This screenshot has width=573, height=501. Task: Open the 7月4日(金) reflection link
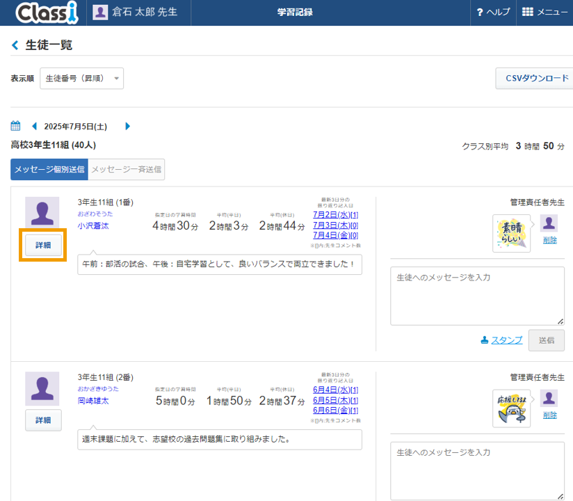[335, 235]
